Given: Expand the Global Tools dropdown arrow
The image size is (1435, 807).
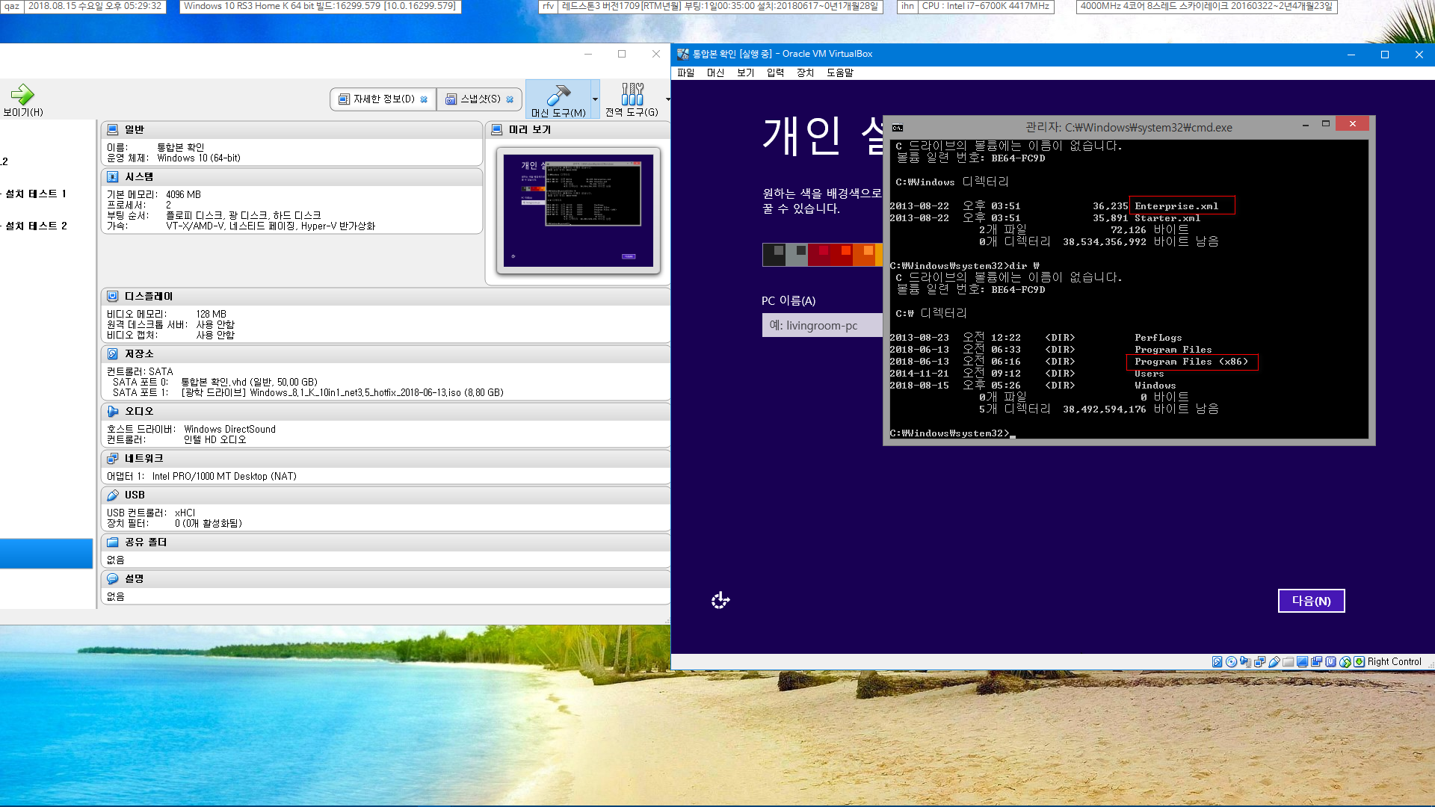Looking at the screenshot, I should [667, 99].
